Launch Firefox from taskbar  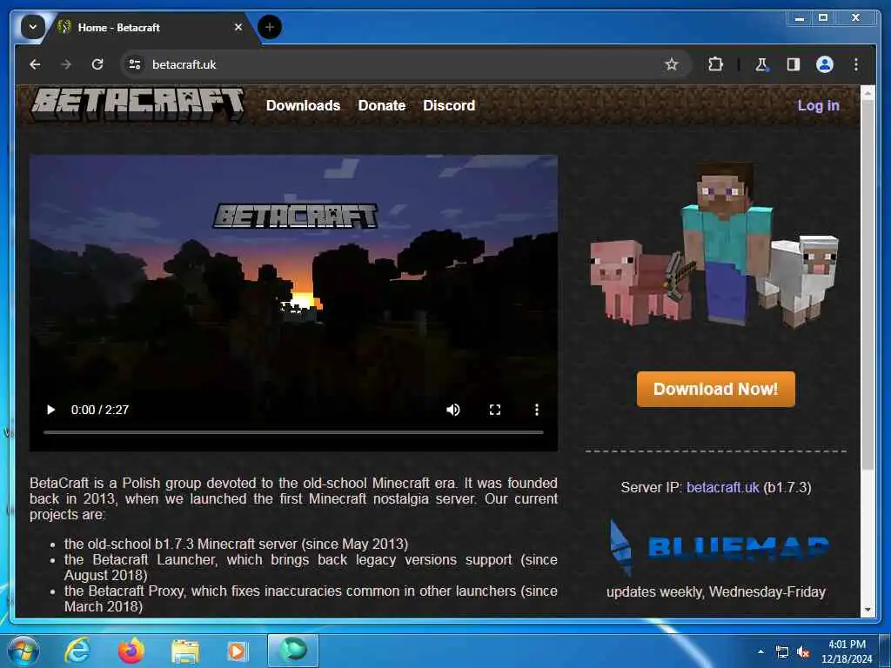click(131, 651)
